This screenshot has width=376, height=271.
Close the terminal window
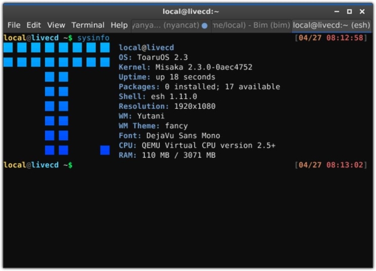pos(362,11)
